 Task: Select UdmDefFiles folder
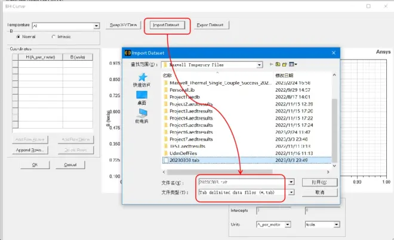183,153
